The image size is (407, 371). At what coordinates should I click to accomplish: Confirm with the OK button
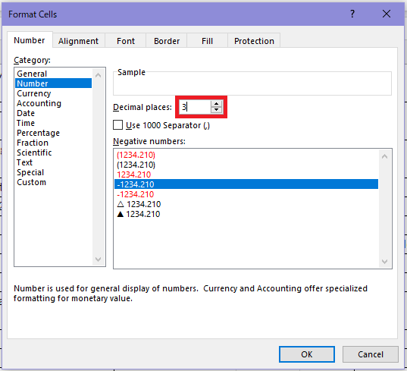click(x=307, y=354)
